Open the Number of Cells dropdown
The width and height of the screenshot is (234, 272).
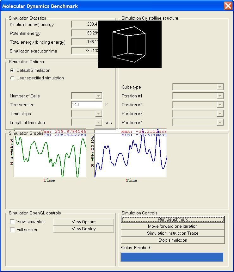click(87, 96)
